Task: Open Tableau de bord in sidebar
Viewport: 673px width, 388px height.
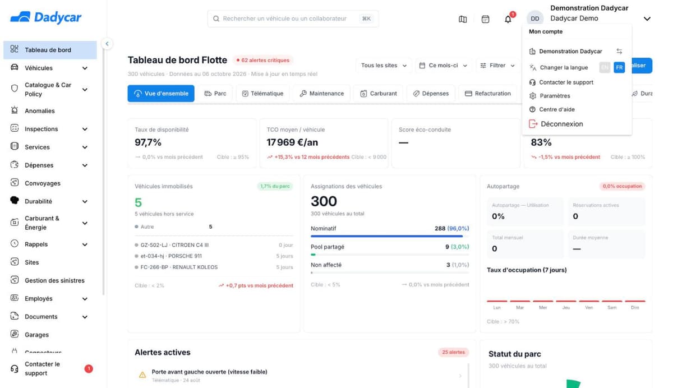Action: pos(50,50)
